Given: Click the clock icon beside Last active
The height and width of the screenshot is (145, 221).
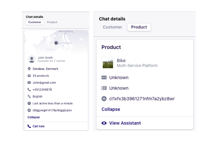Looking at the screenshot, I should coord(29,103).
